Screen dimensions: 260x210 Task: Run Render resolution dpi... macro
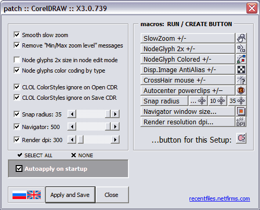coord(188,122)
